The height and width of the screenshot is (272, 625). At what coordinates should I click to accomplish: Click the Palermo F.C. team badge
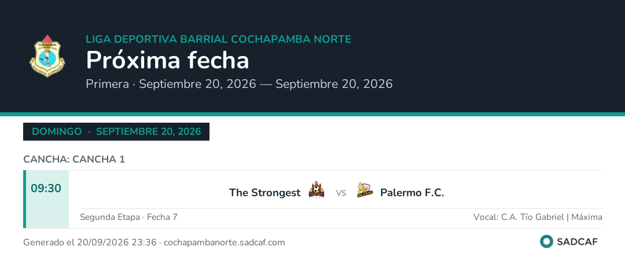[365, 190]
